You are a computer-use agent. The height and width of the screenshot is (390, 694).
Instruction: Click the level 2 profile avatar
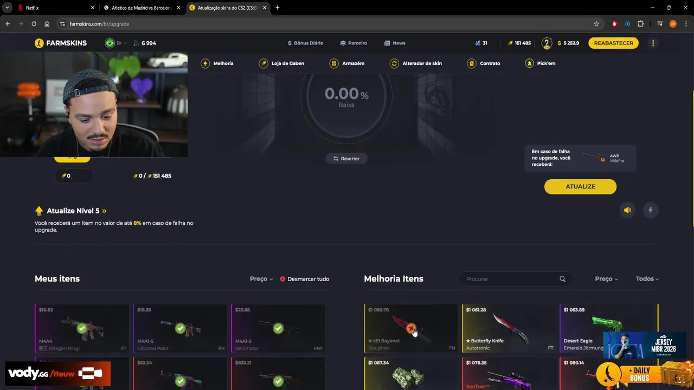tap(547, 43)
